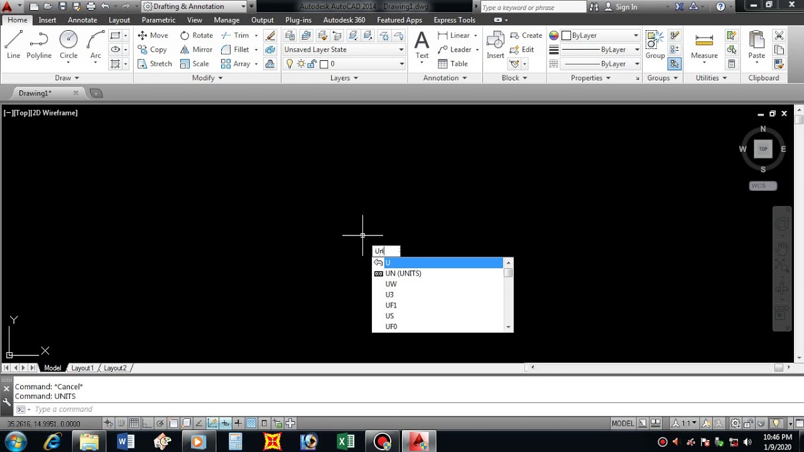Click the Sign In button

[x=621, y=7]
